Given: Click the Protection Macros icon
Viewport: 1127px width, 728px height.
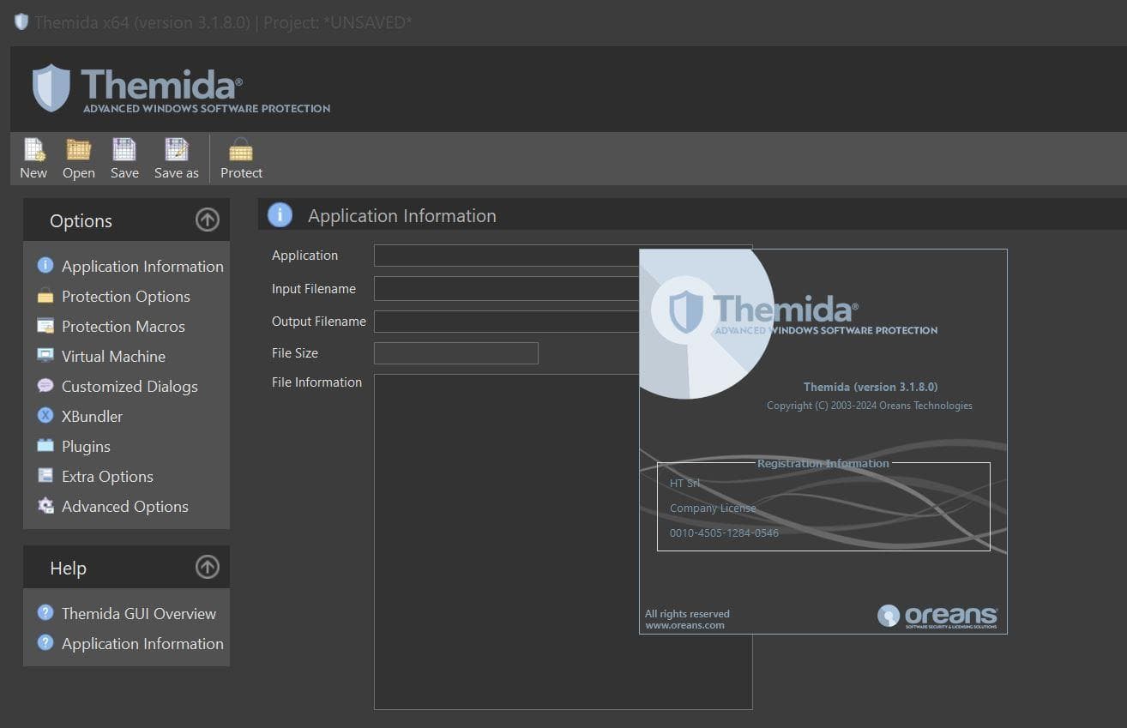Looking at the screenshot, I should pos(45,326).
